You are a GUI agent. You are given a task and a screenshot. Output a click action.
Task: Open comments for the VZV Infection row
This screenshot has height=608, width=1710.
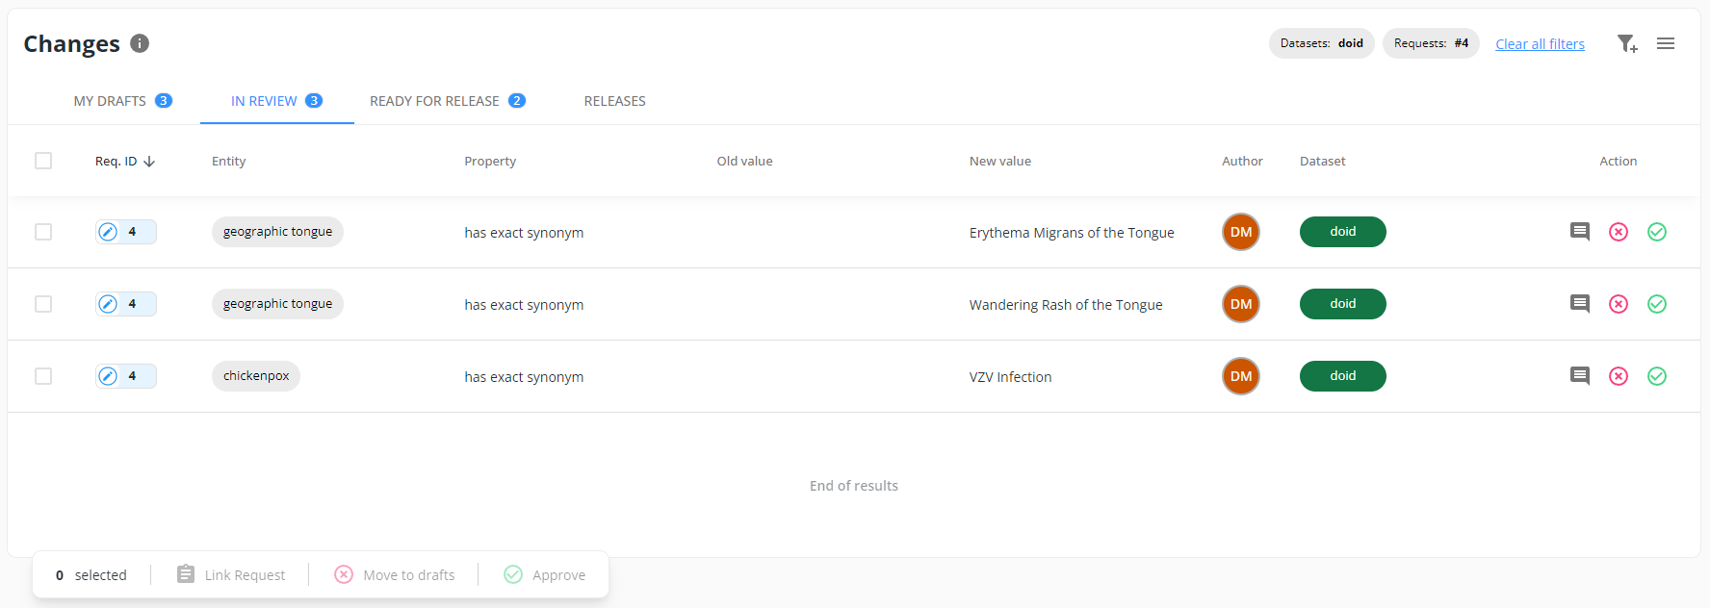(x=1579, y=376)
